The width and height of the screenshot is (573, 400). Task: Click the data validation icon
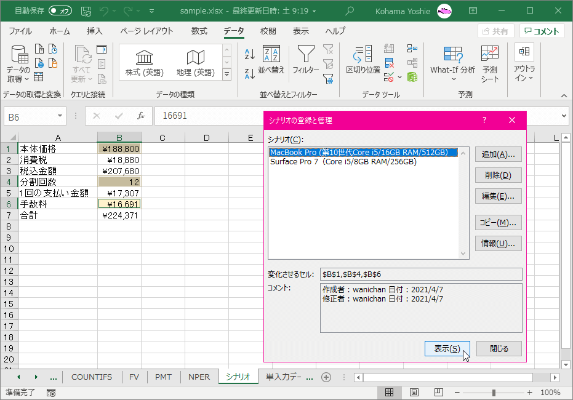point(389,77)
